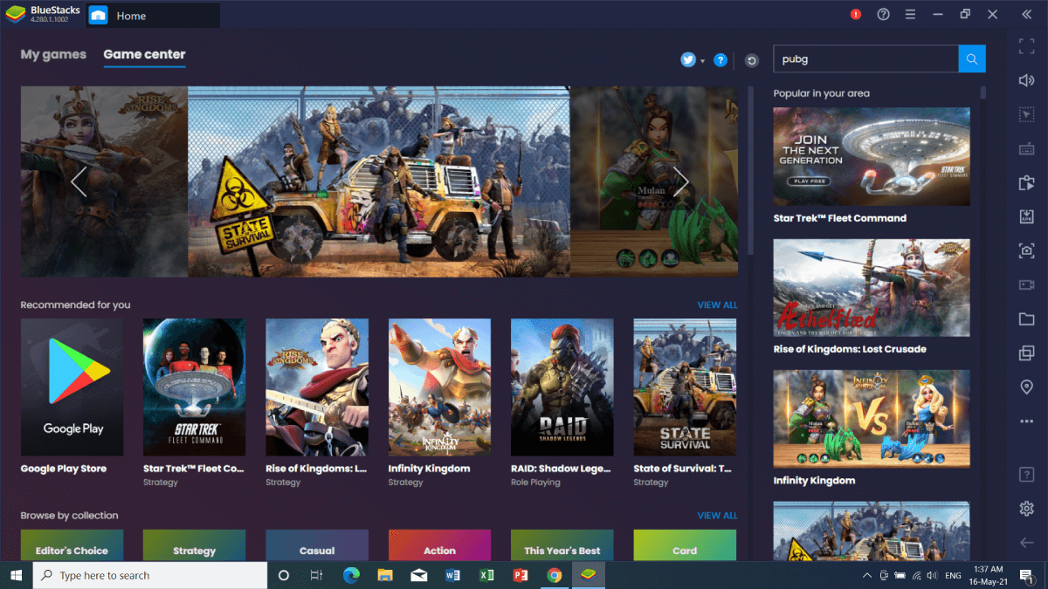Collapse the sidebar with the double chevron

[x=1027, y=14]
